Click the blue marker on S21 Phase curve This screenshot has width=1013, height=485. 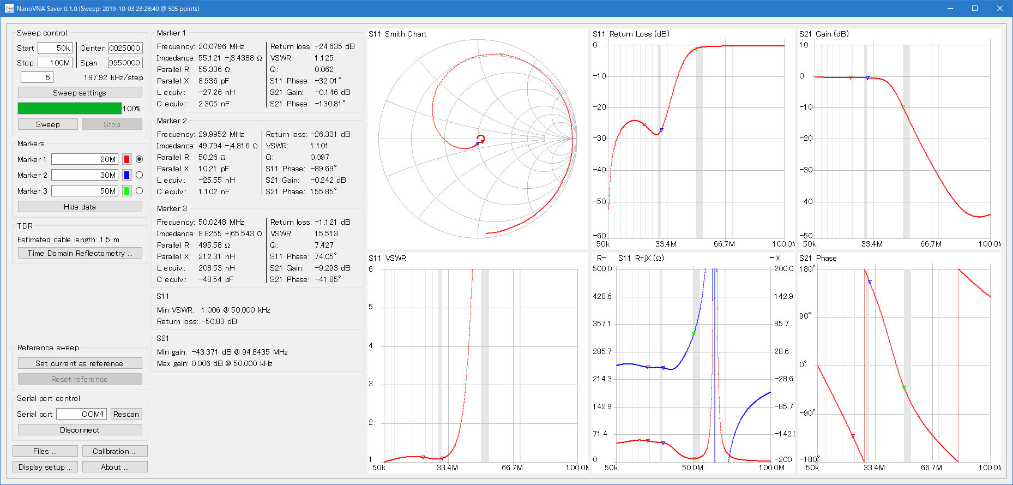pos(870,282)
